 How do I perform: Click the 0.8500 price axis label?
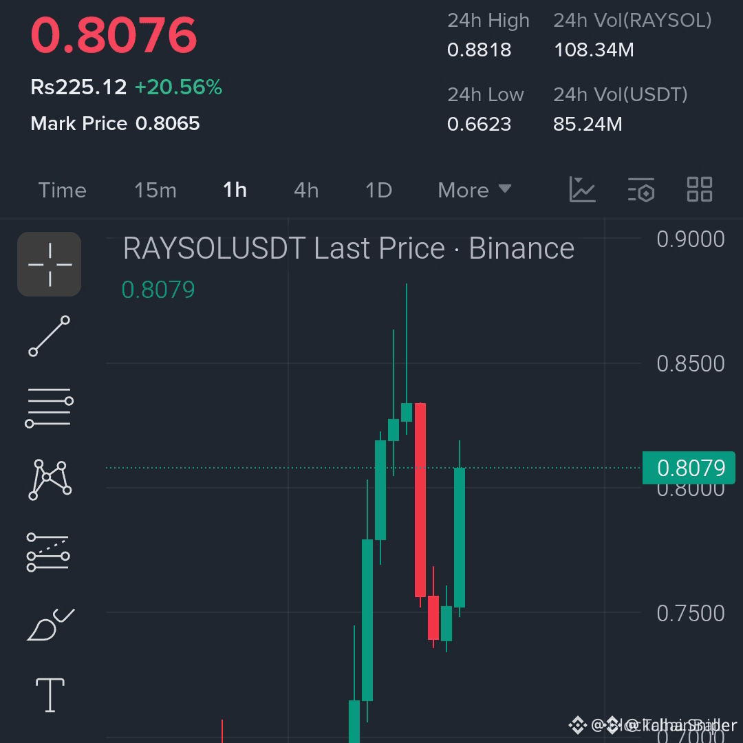[x=691, y=364]
